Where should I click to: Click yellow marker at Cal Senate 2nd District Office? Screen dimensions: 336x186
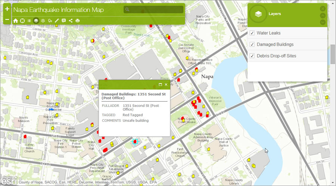pyautogui.click(x=187, y=58)
